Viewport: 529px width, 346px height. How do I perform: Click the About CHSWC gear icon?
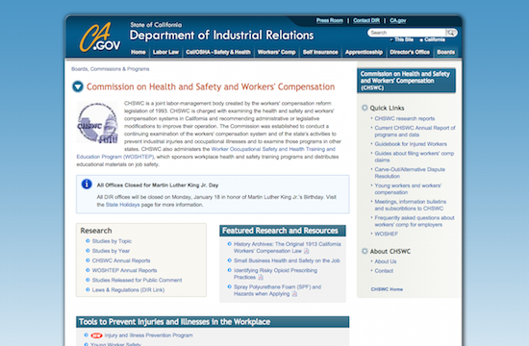(365, 251)
